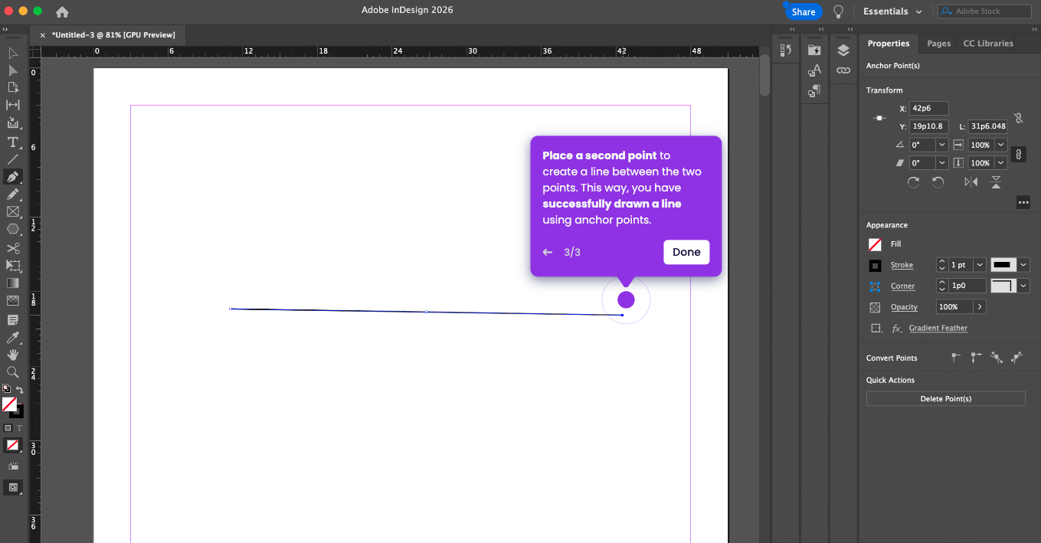Open the Links panel icon

(843, 70)
